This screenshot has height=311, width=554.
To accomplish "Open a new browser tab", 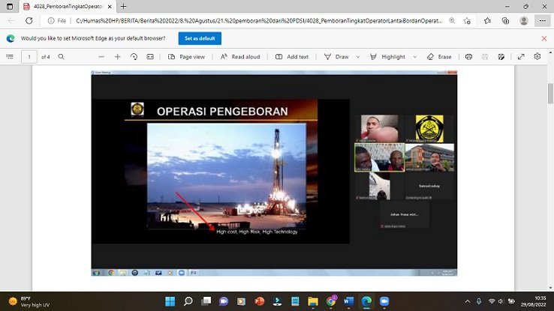I will (x=124, y=6).
